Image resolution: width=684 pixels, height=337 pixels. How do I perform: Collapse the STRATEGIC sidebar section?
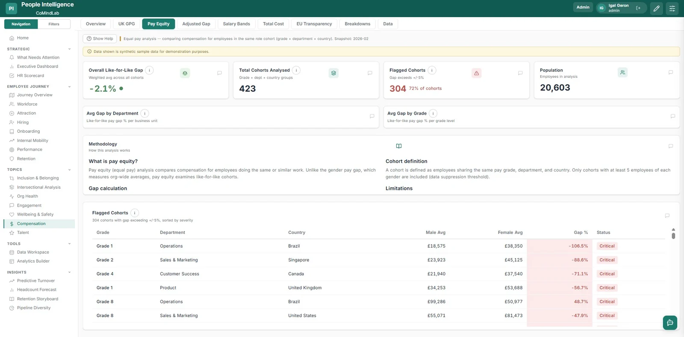click(69, 49)
